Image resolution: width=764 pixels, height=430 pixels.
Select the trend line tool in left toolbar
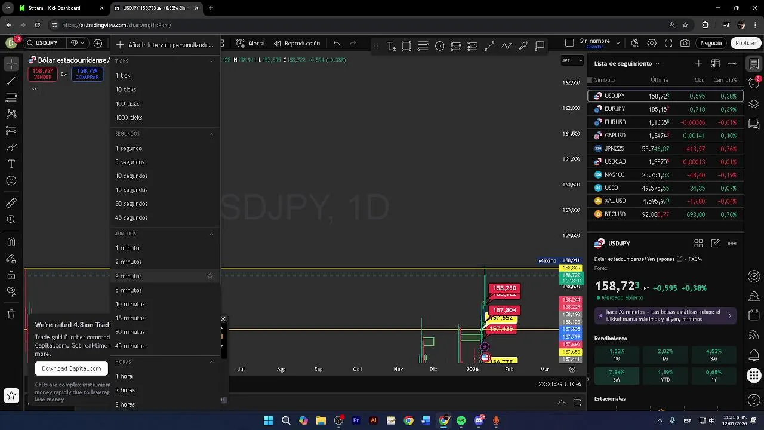(11, 80)
